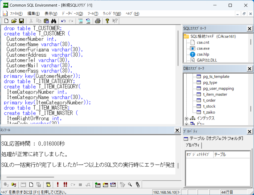This screenshot has height=195, width=254.
Task: Select the pg_type table
Action: click(210, 83)
